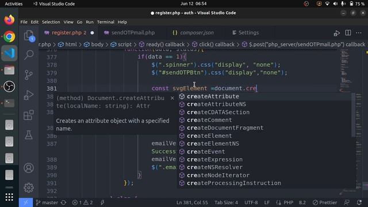
Task: Synchronize changes with the sync icon
Action: [x=64, y=202]
